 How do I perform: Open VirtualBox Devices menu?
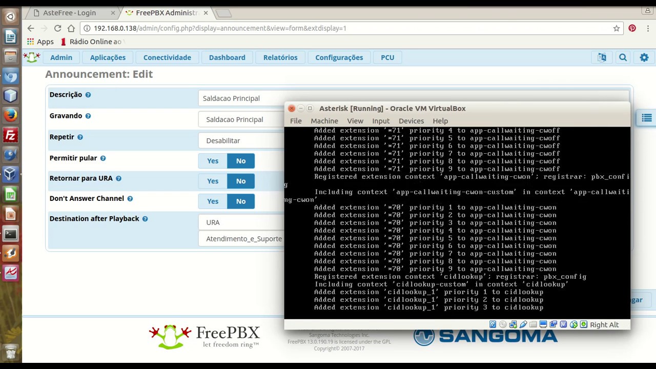click(x=411, y=121)
